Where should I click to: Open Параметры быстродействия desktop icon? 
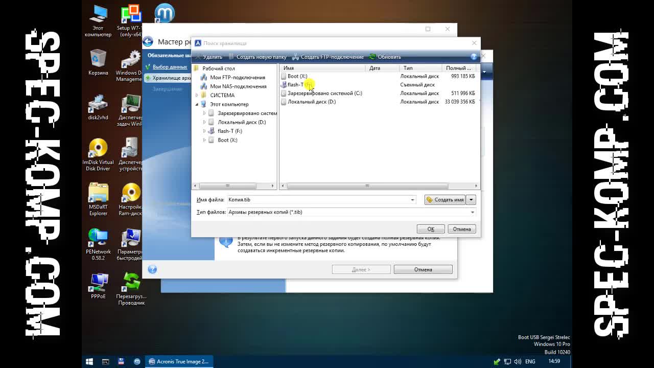pyautogui.click(x=131, y=244)
